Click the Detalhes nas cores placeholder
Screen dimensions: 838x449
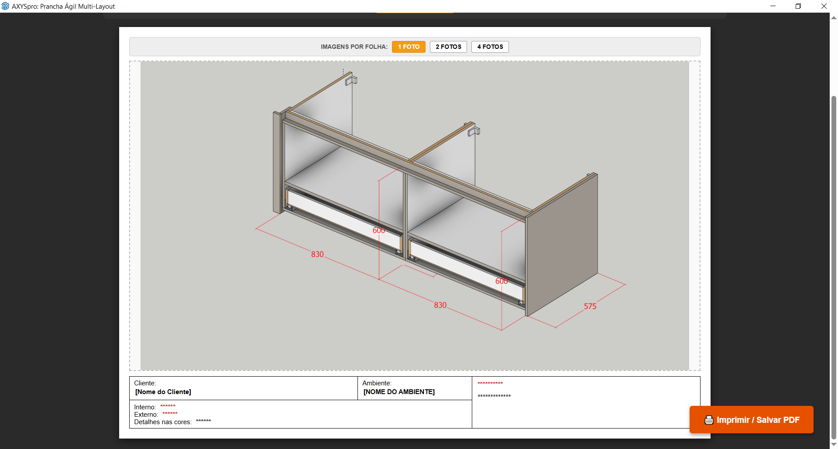(x=203, y=421)
